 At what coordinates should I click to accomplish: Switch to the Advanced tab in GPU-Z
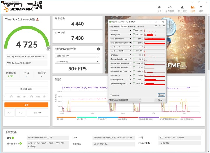click(132, 26)
